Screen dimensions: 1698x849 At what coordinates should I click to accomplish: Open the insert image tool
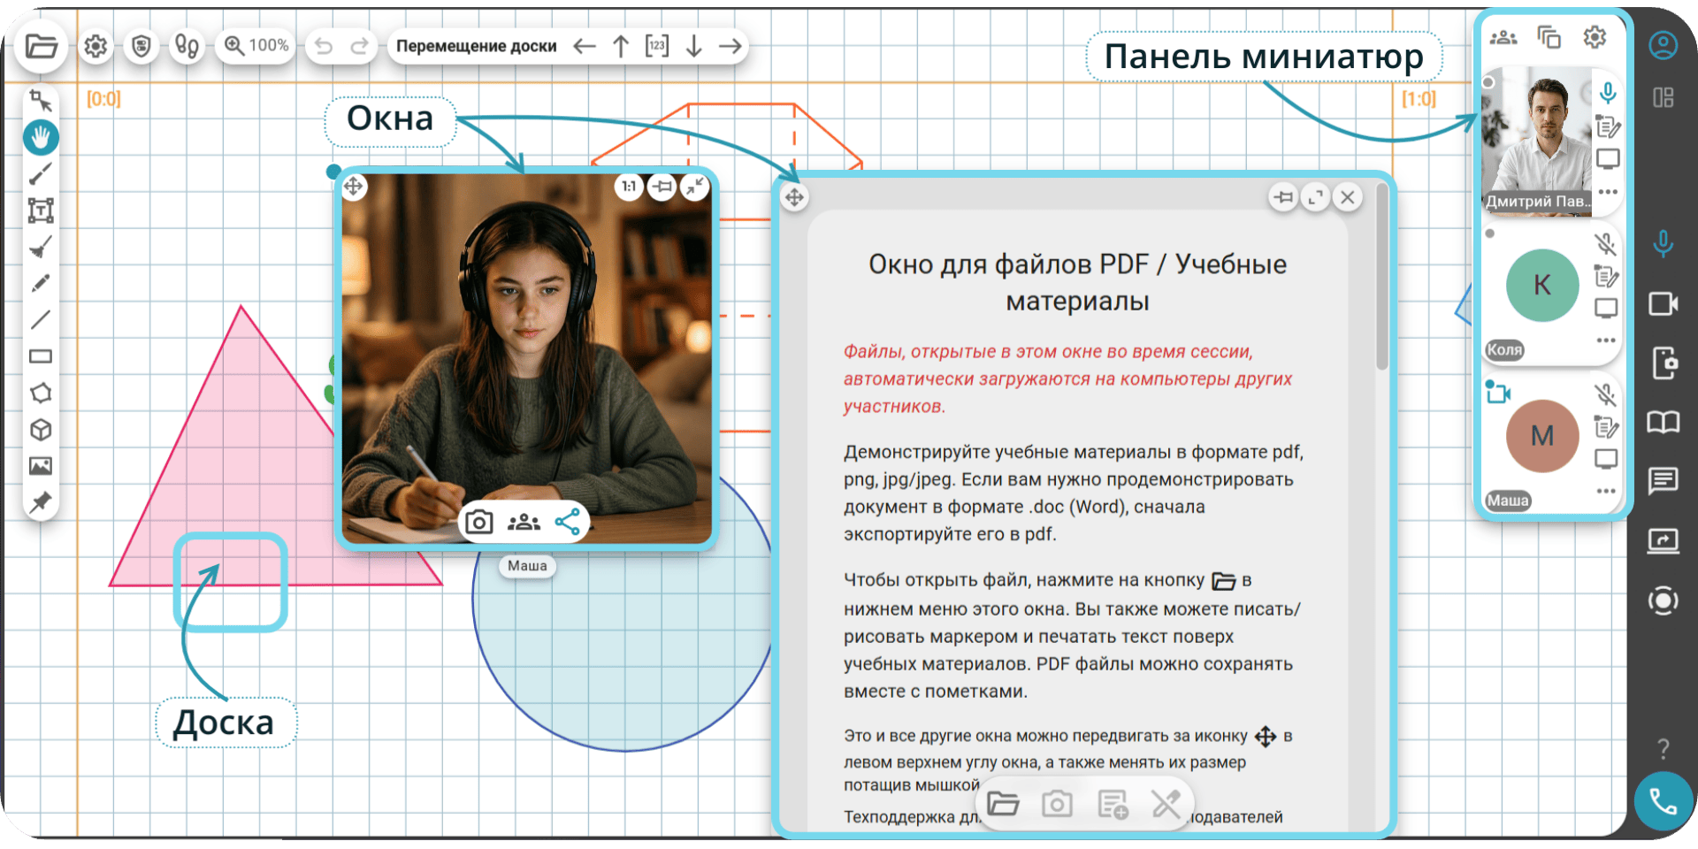[41, 466]
